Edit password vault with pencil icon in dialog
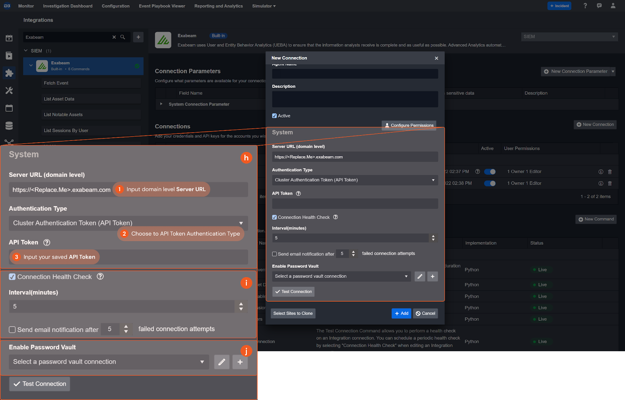The image size is (625, 400). pos(420,276)
